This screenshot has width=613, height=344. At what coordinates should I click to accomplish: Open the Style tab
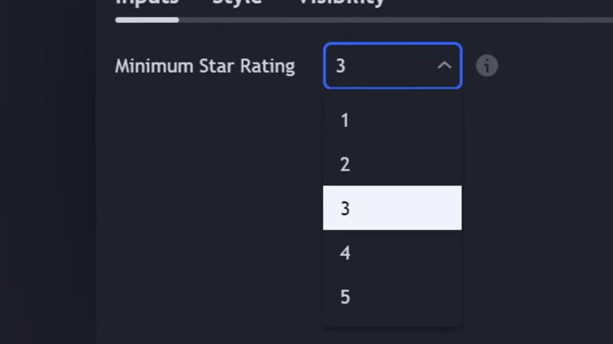(x=237, y=2)
